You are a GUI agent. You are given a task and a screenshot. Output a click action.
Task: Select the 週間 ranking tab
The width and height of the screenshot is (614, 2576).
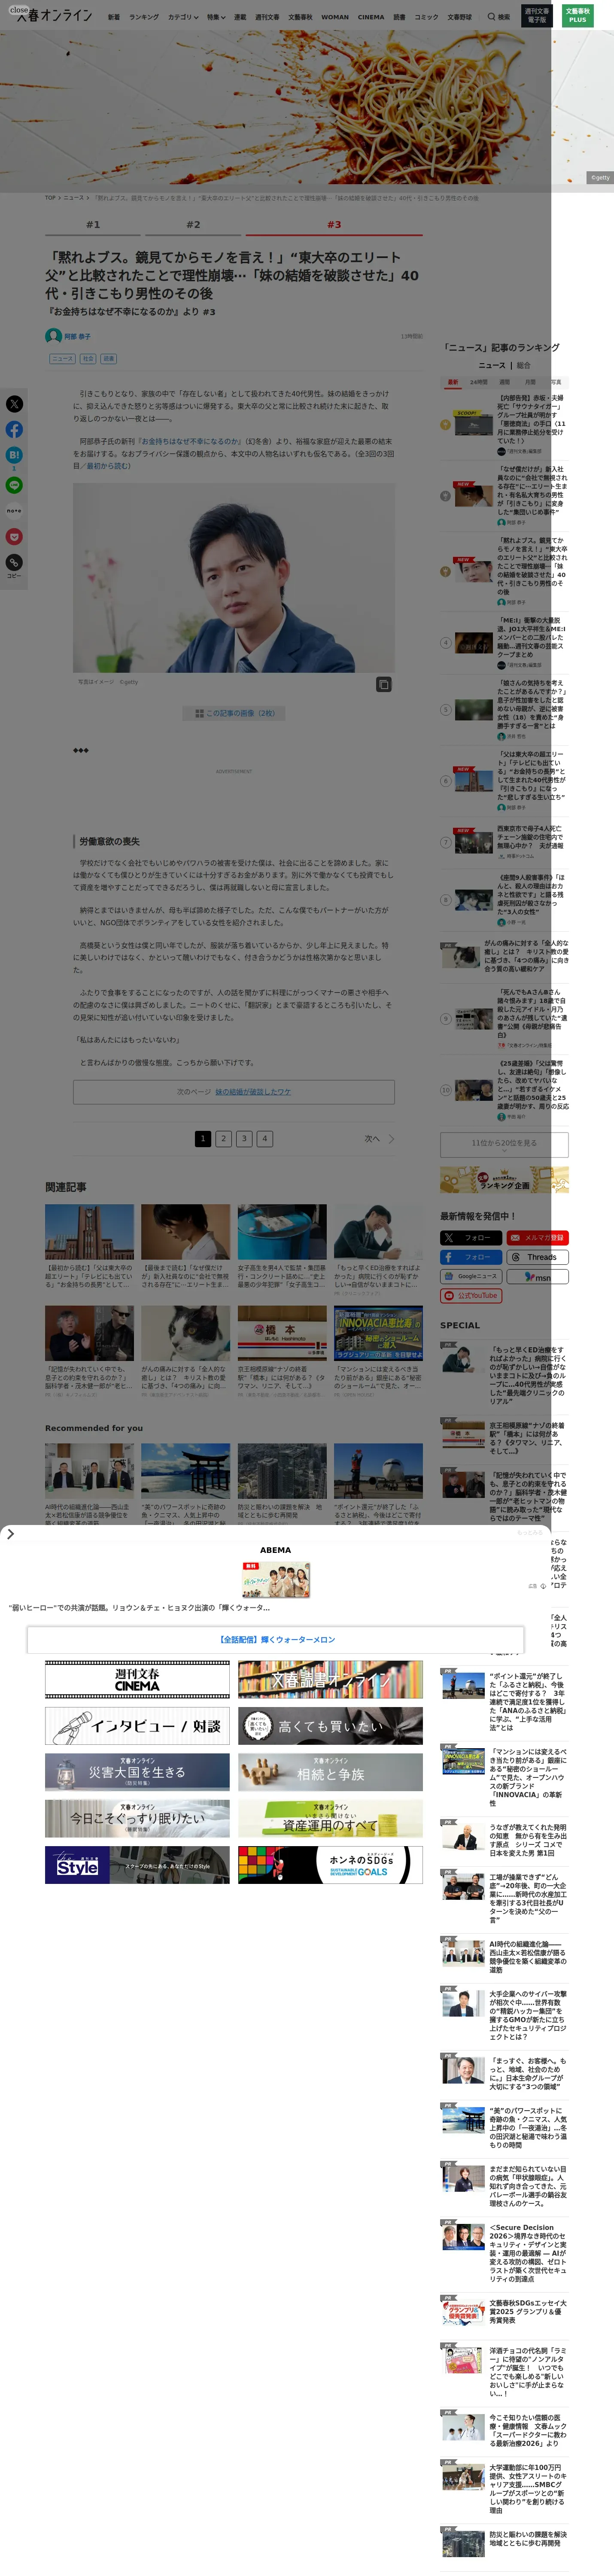(505, 382)
